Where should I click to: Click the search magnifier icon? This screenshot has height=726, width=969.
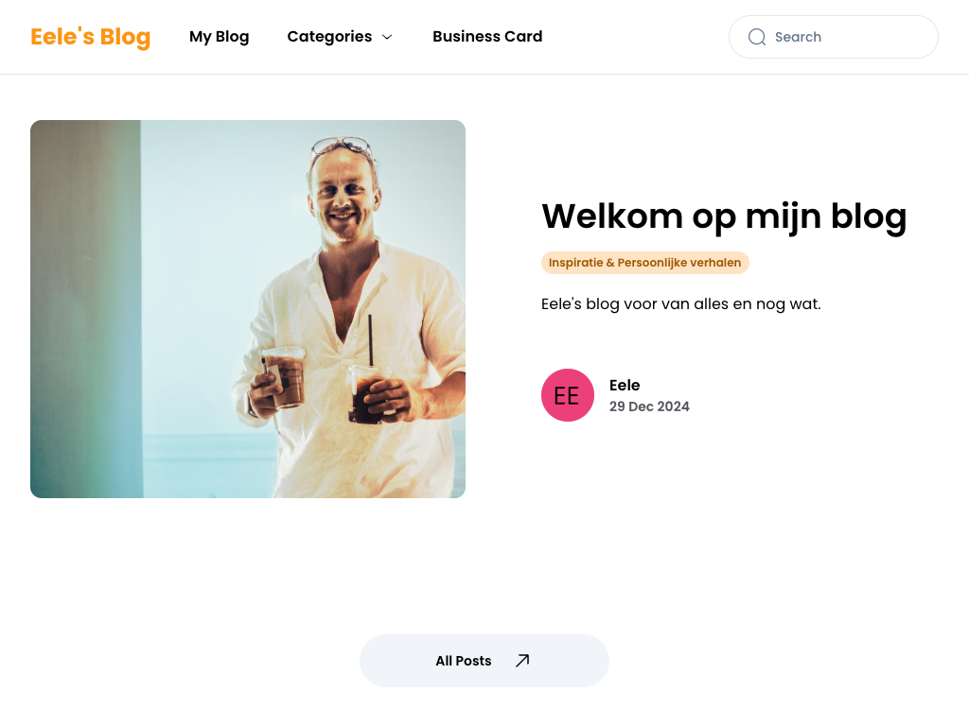tap(756, 37)
